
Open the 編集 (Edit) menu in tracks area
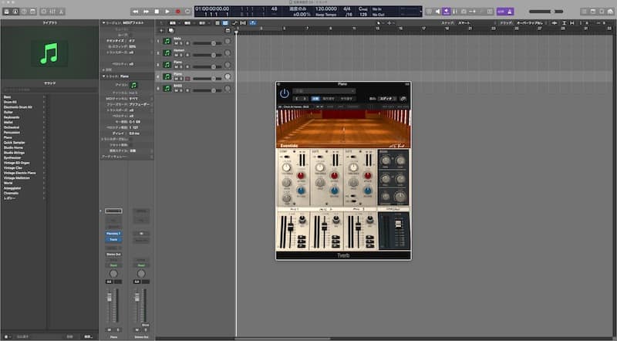(x=174, y=23)
